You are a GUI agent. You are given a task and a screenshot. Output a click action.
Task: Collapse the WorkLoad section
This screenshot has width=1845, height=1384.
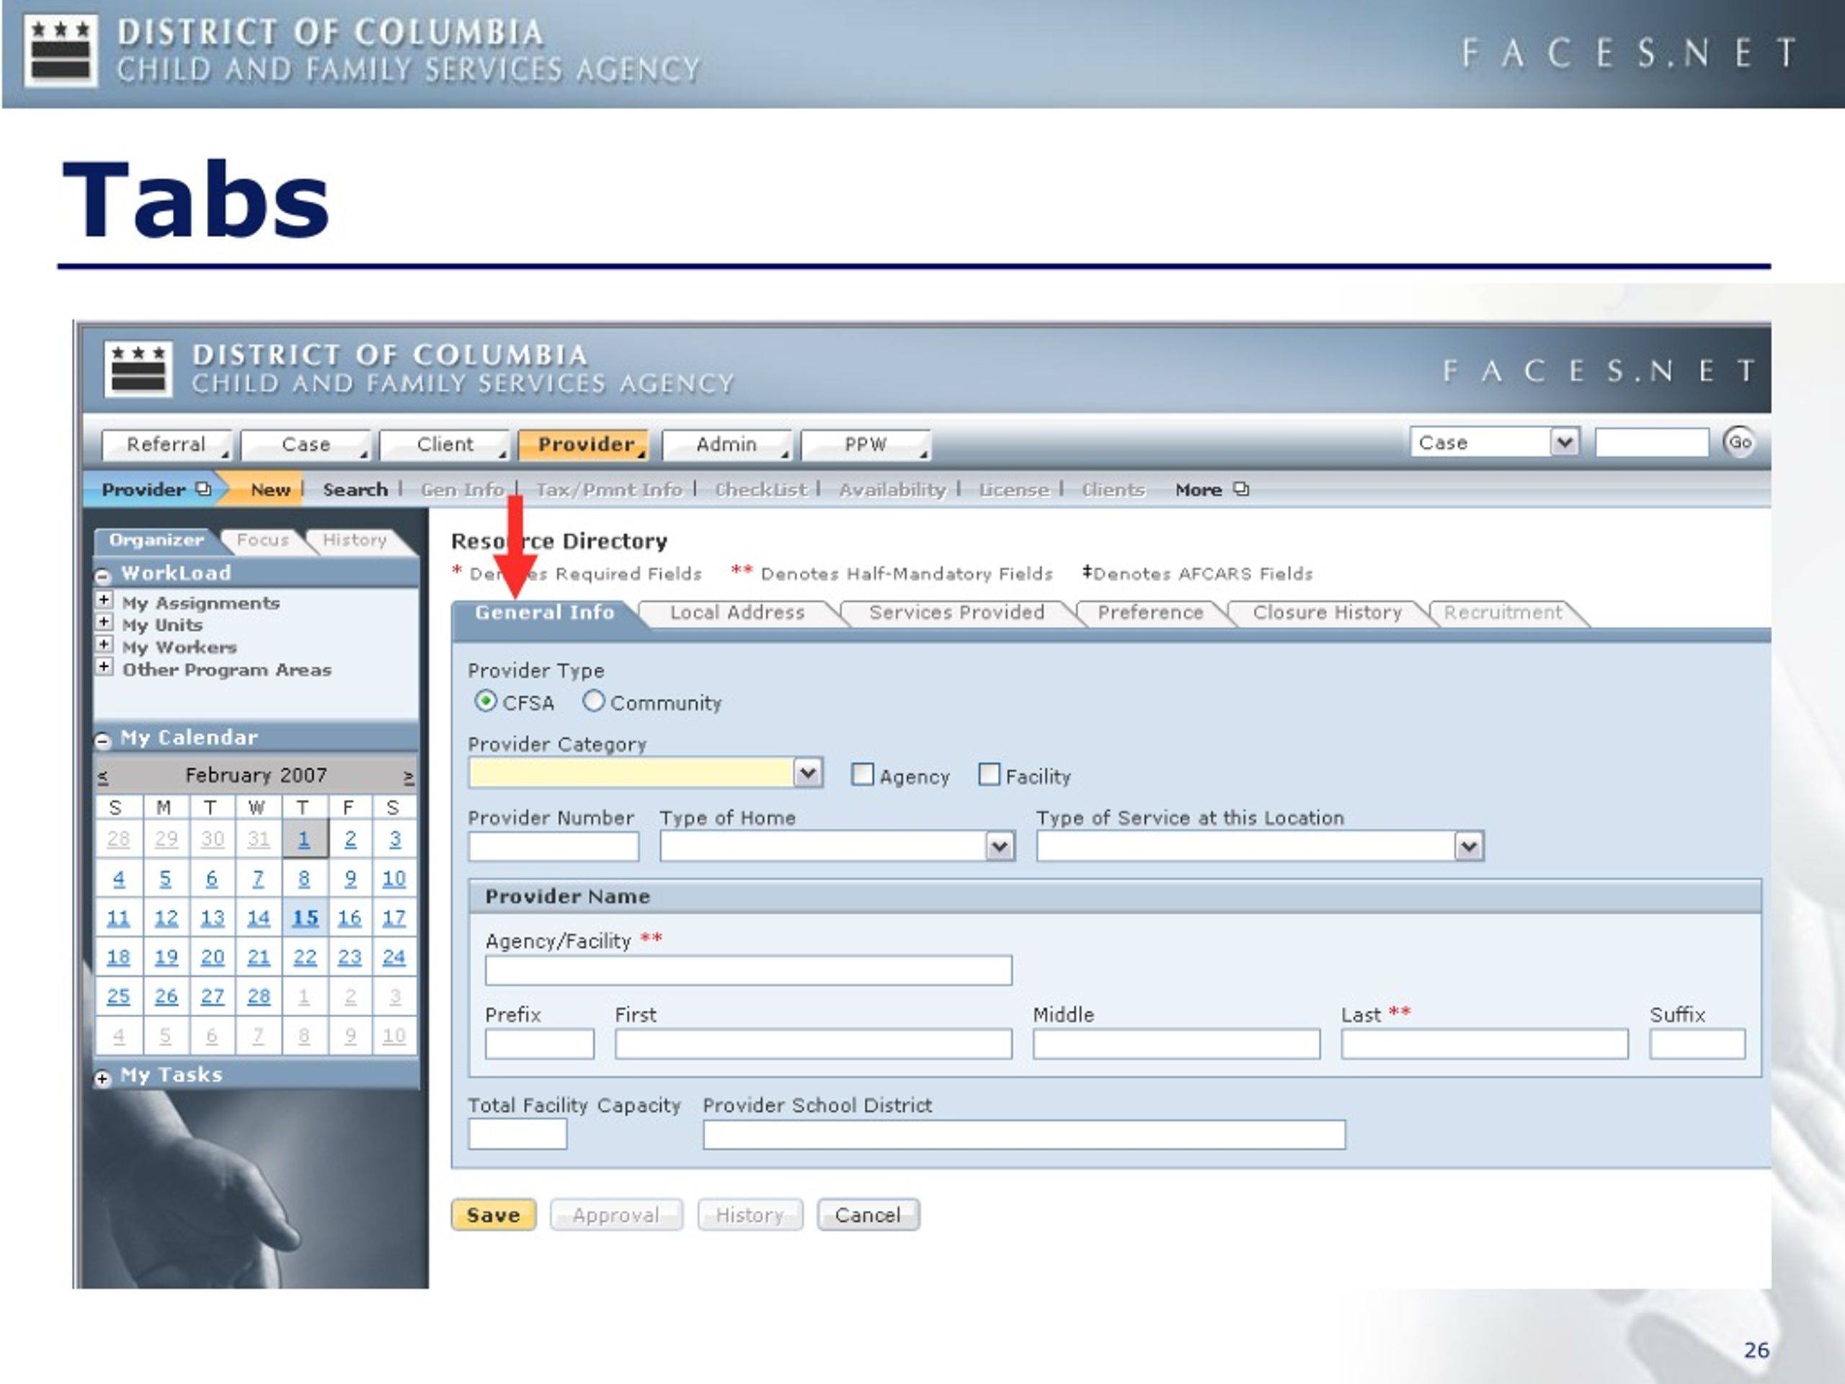coord(104,576)
